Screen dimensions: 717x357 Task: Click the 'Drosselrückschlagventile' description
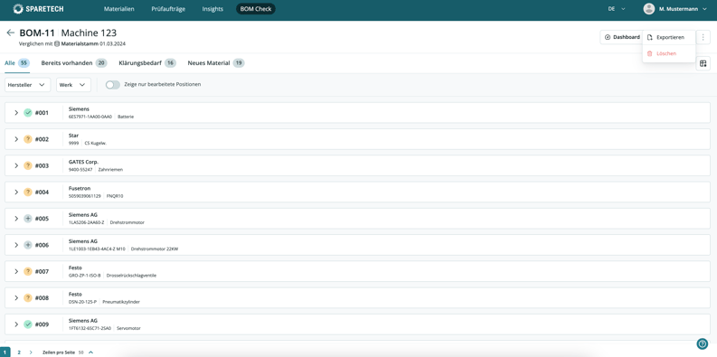click(131, 276)
